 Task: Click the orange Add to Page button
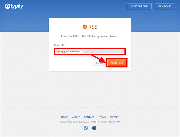coord(117,63)
